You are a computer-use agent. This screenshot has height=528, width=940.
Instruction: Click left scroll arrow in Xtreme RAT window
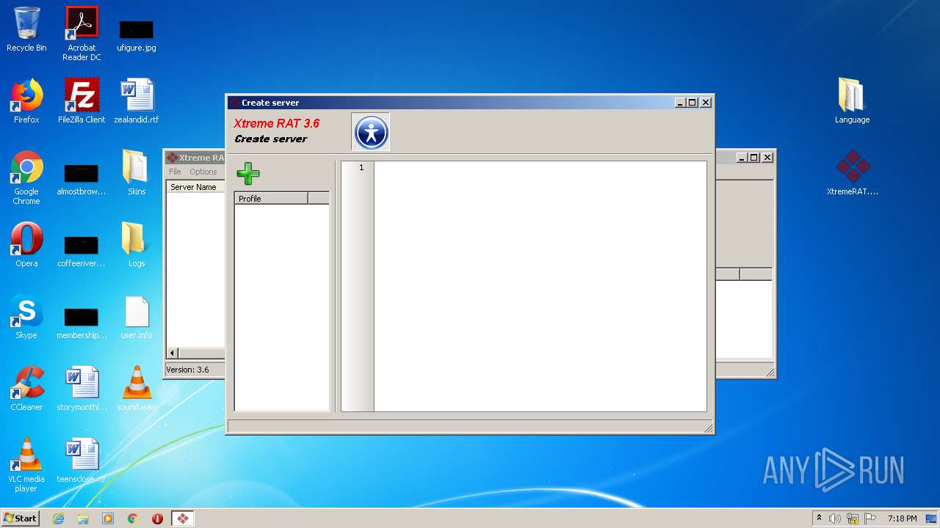[x=173, y=353]
